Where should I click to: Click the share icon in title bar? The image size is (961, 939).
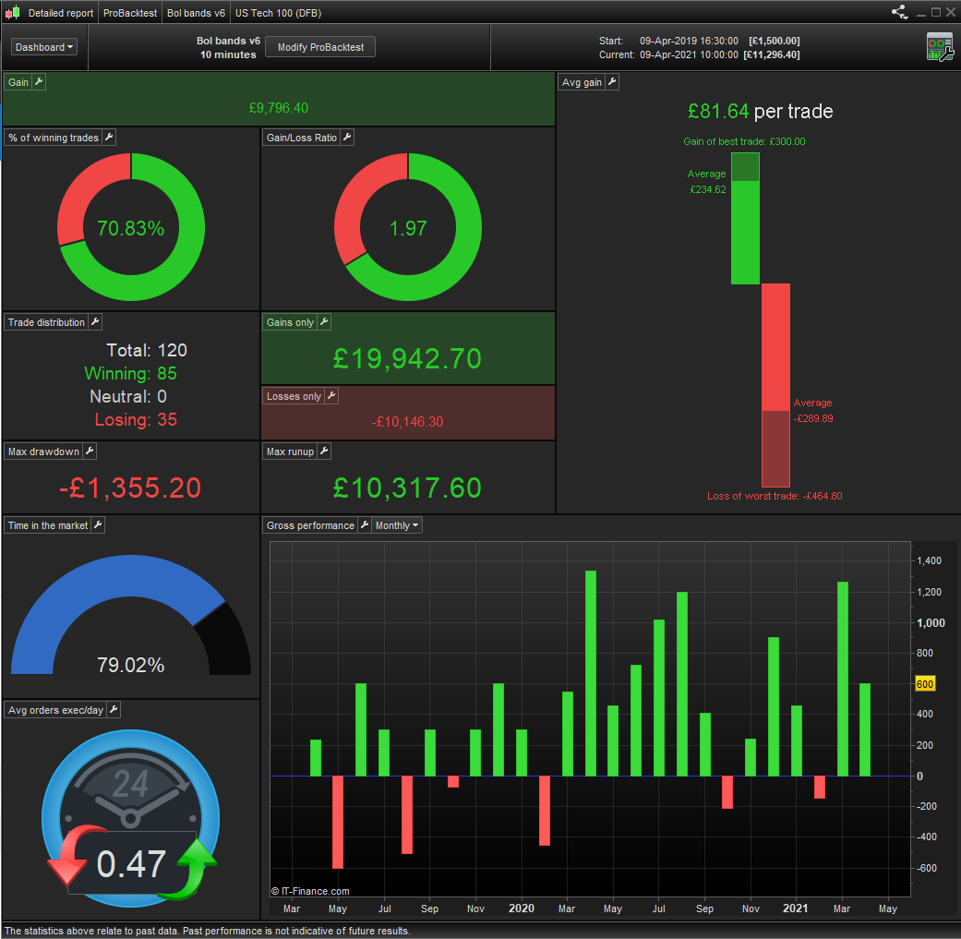(x=899, y=12)
